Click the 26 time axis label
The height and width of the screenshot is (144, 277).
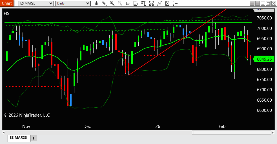coord(158,126)
